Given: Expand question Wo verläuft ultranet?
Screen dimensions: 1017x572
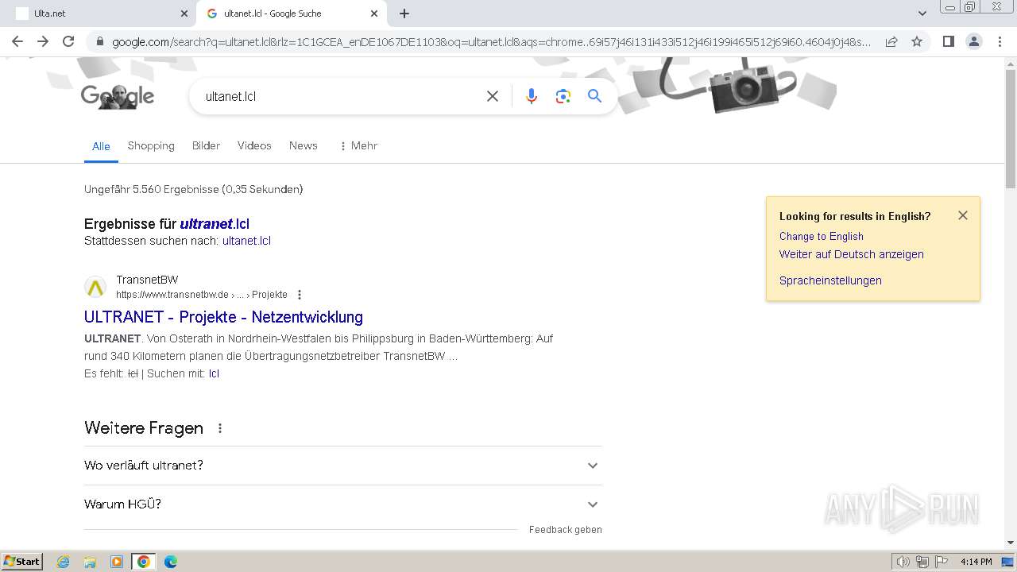Looking at the screenshot, I should [343, 466].
